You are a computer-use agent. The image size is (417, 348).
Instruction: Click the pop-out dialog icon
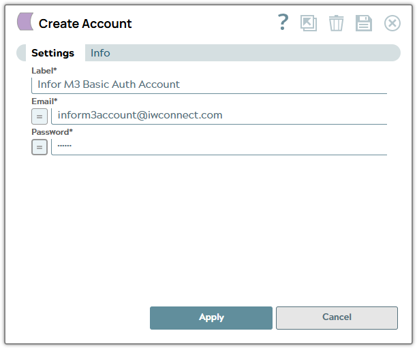pos(309,23)
